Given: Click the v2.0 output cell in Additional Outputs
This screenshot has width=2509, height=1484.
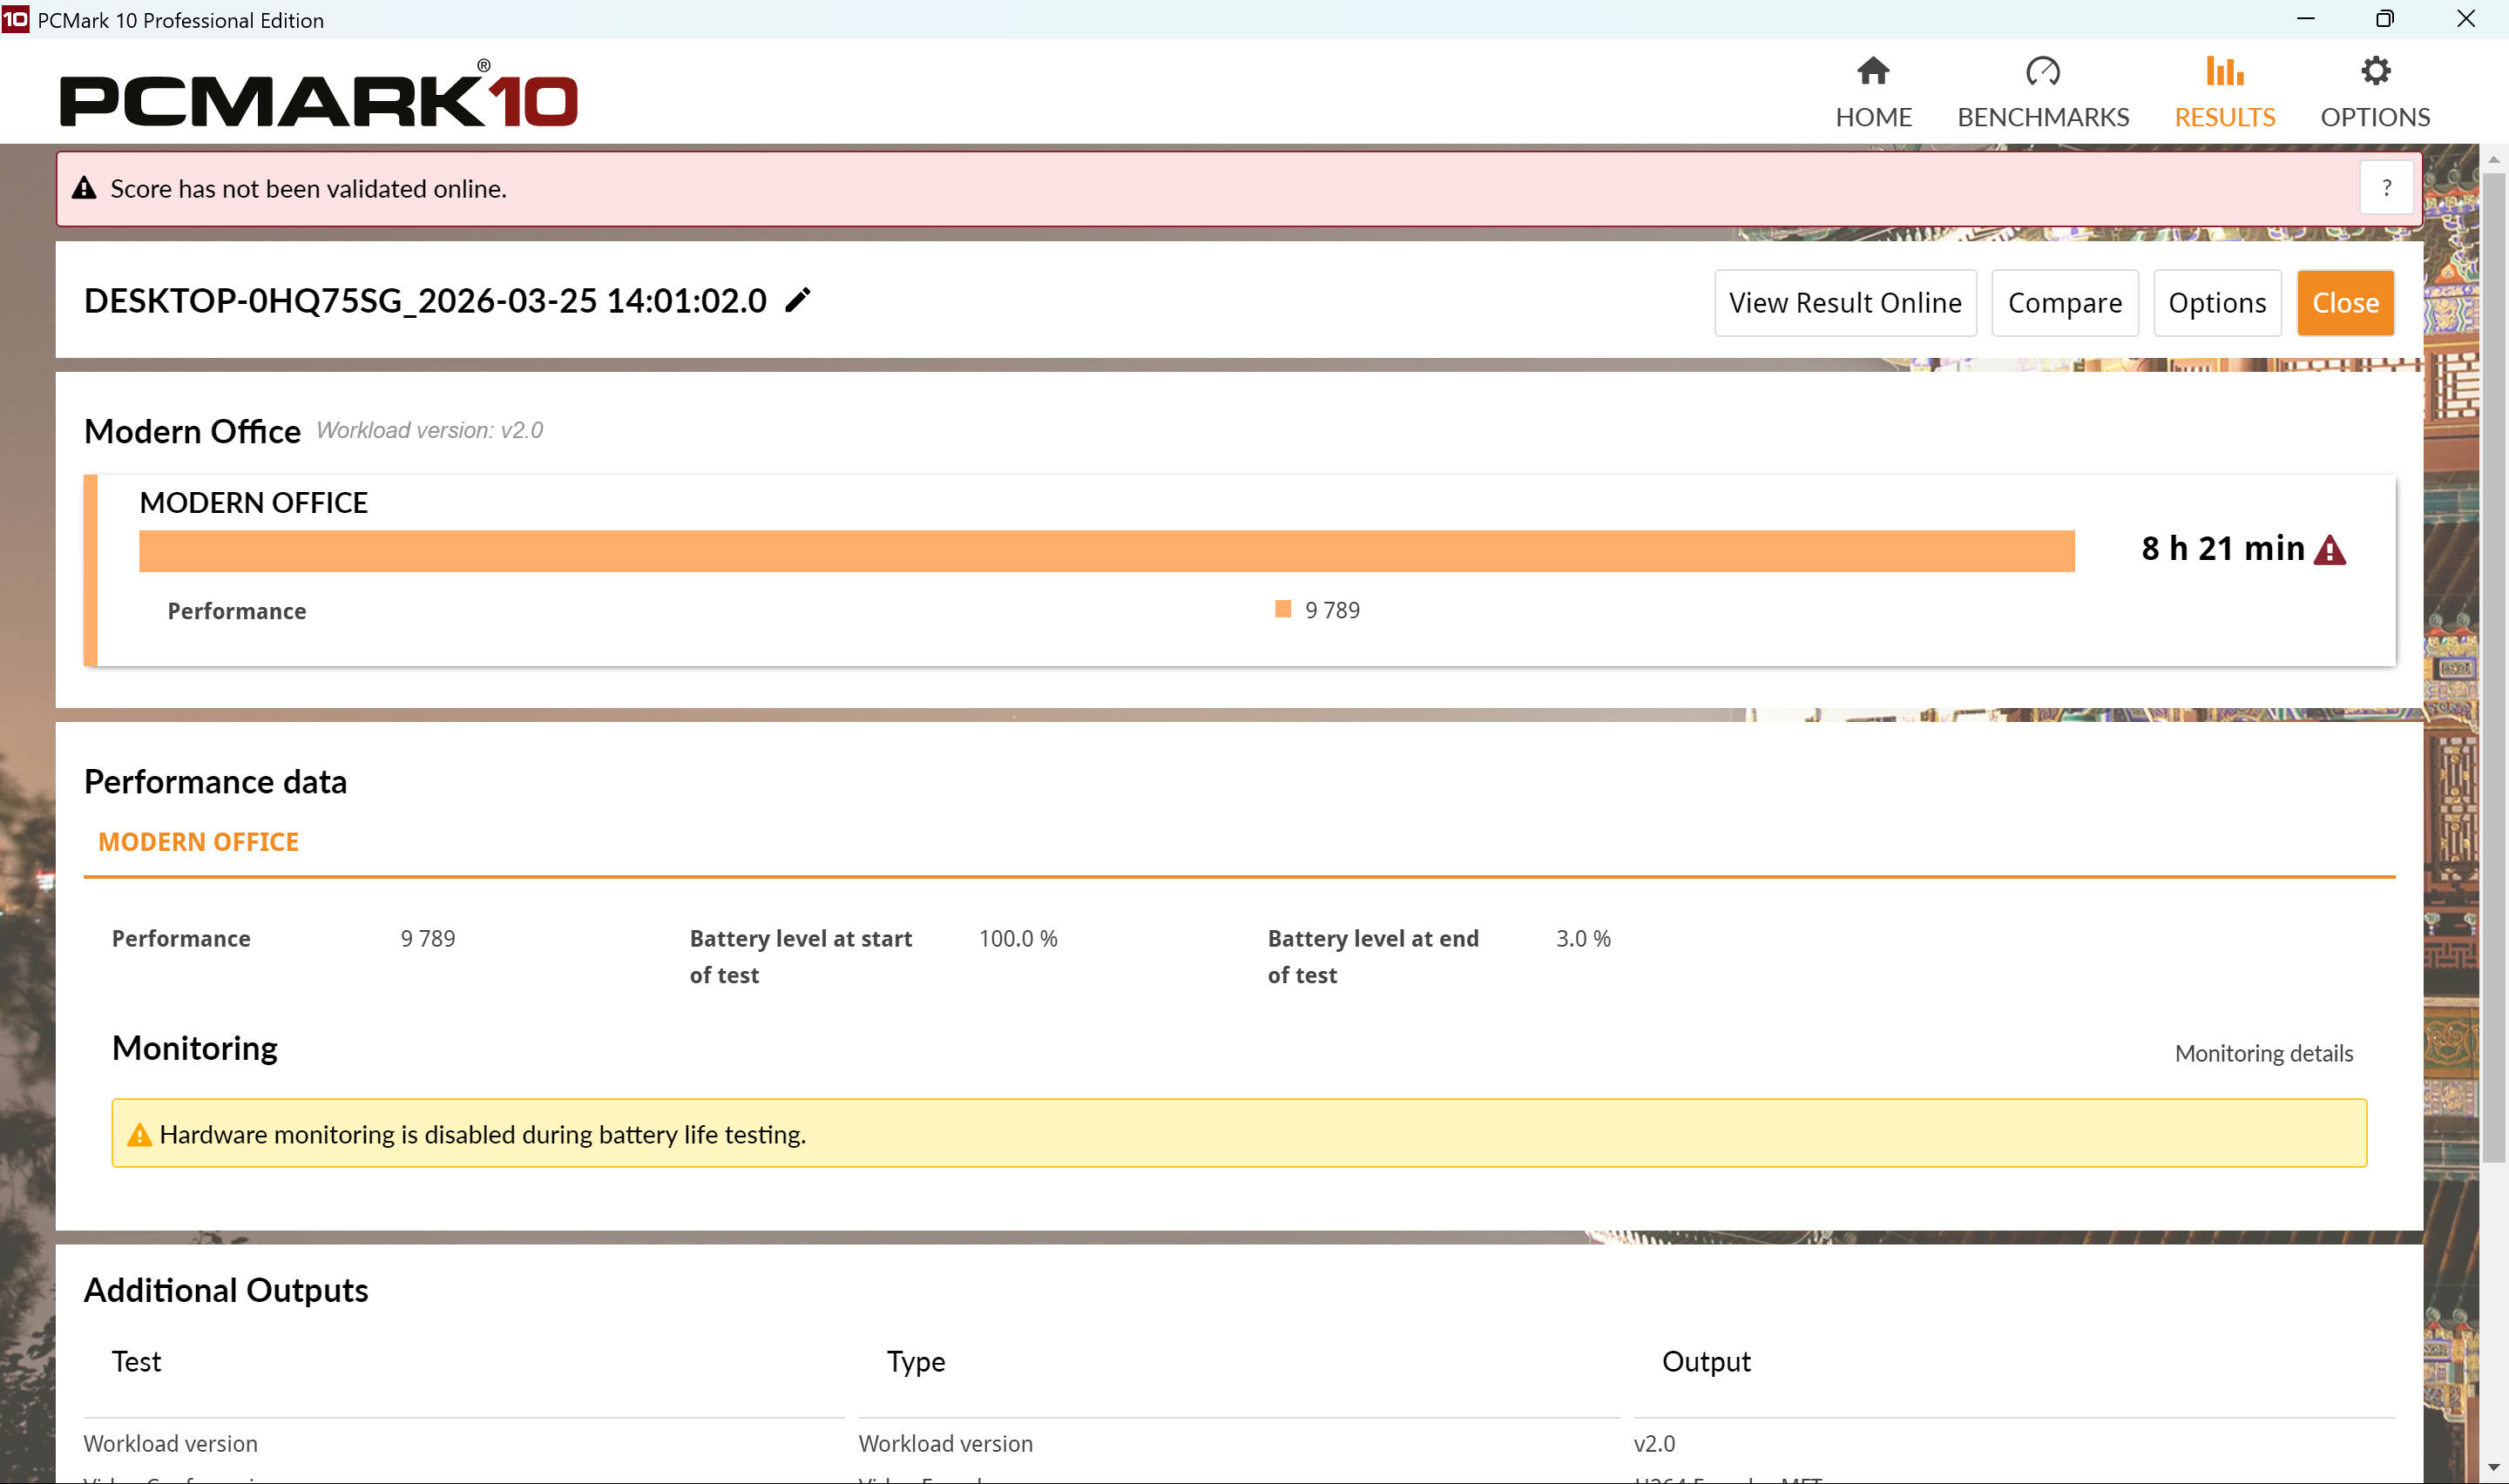Looking at the screenshot, I should (1654, 1443).
